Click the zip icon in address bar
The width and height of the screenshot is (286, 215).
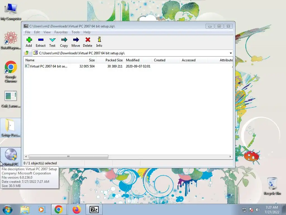pyautogui.click(x=35, y=53)
